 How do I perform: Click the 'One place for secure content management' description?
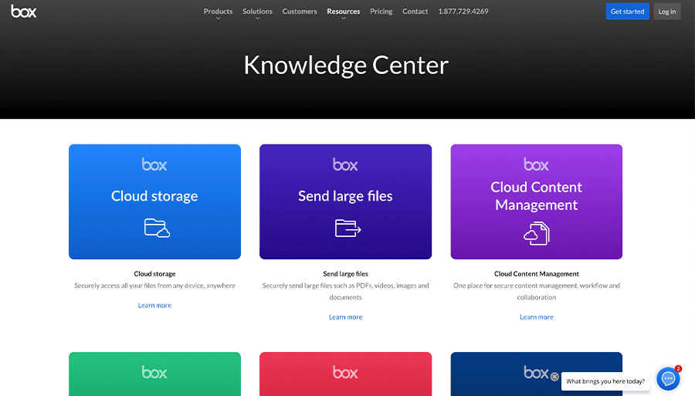(537, 292)
